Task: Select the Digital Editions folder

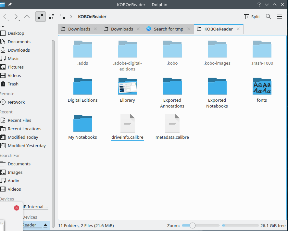Action: coord(83,90)
